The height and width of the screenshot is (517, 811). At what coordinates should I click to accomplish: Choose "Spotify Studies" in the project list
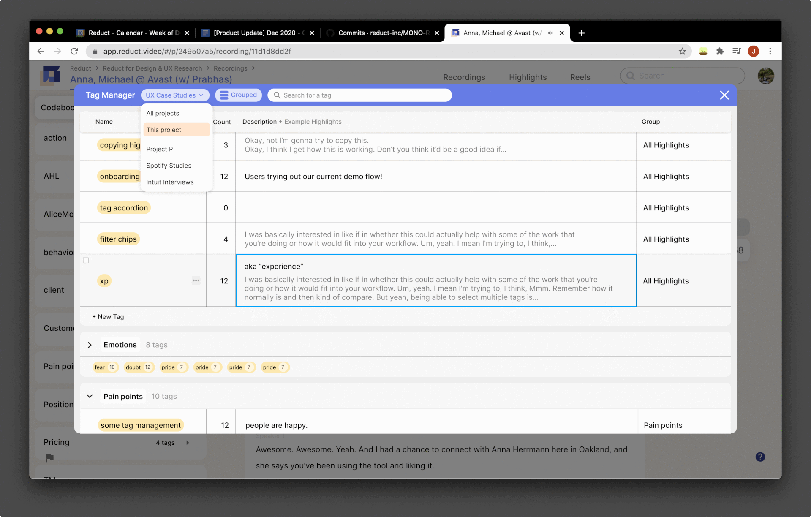tap(169, 166)
